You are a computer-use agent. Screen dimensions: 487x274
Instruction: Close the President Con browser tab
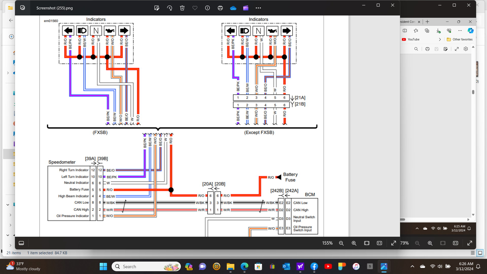coord(419,22)
